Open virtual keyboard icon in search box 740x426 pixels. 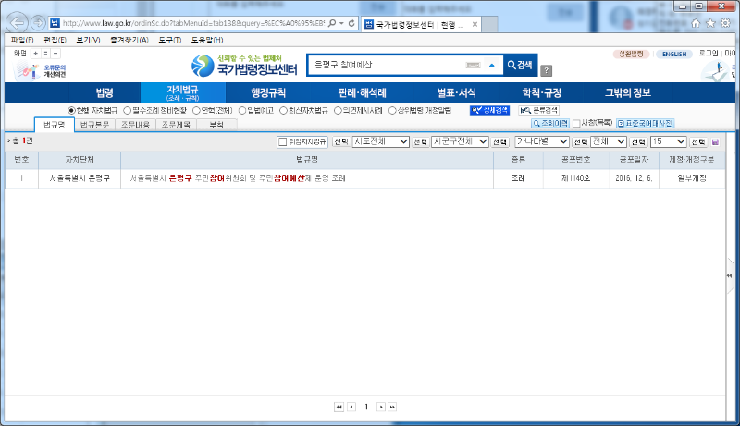[x=473, y=65]
